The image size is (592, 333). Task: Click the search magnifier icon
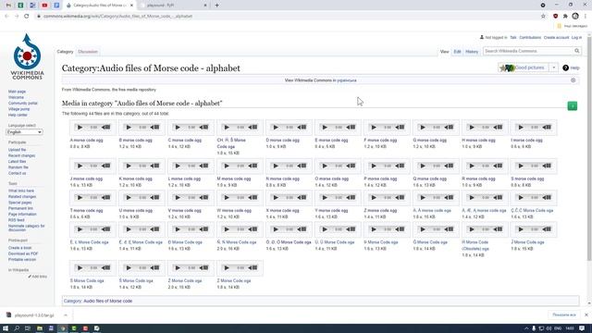click(577, 51)
